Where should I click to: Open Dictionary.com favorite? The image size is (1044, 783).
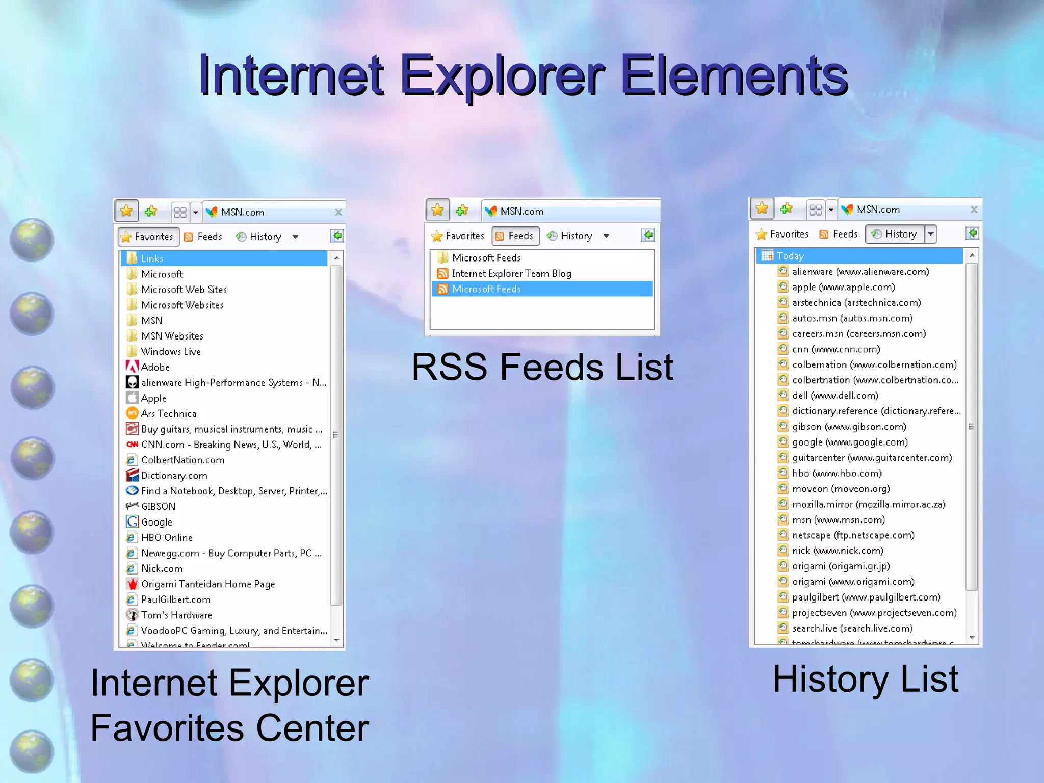[224, 476]
